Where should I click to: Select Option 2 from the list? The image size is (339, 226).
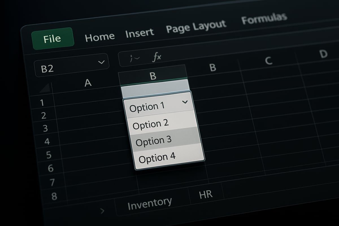tap(151, 124)
